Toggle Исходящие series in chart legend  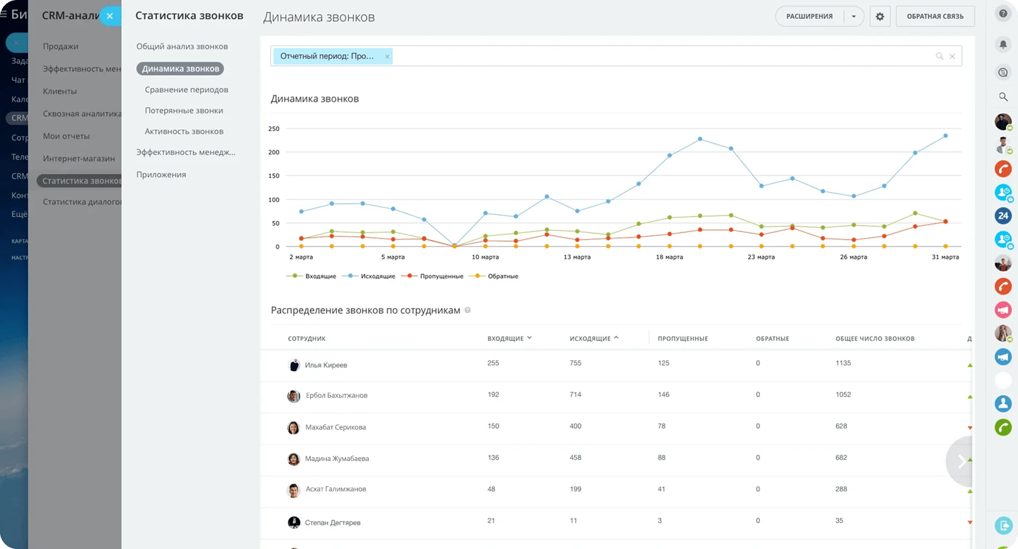tap(369, 276)
